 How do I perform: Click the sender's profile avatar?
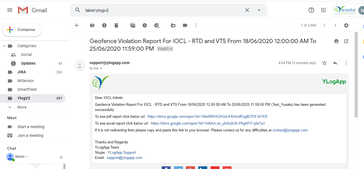coord(80,66)
